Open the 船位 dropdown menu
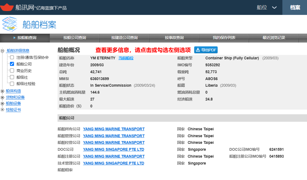Screen dimensions: 307x180 point(267,7)
